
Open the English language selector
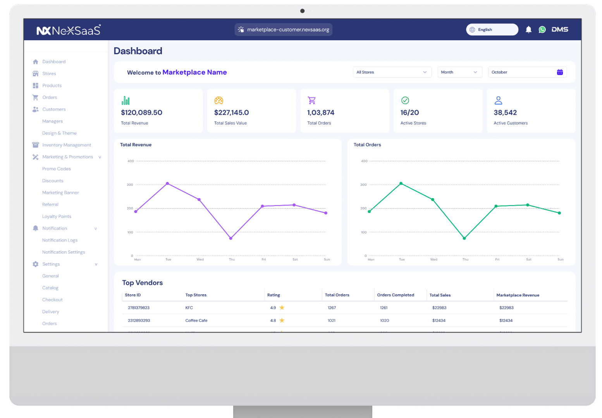point(492,30)
